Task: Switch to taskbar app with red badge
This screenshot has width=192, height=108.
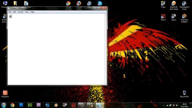Action: (x=91, y=105)
